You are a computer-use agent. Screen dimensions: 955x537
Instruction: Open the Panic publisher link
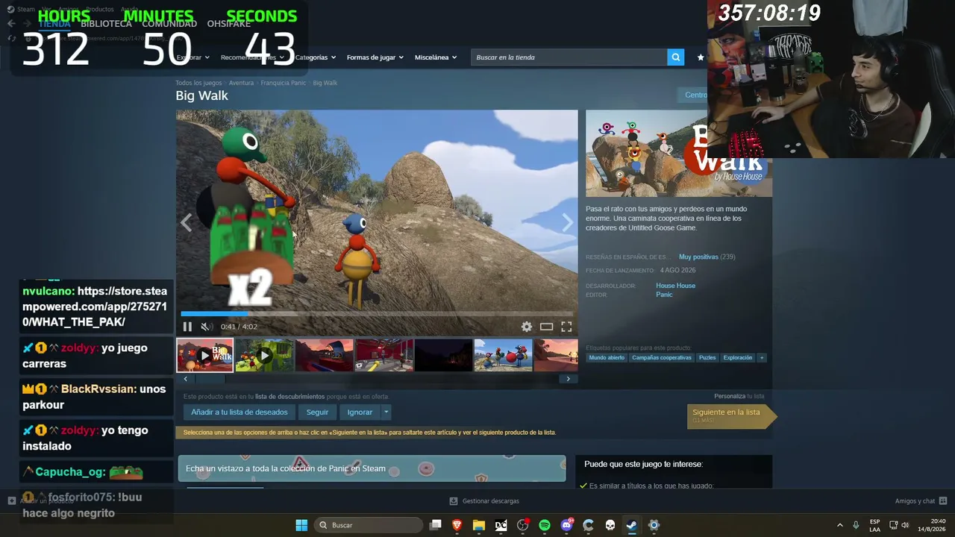point(664,295)
